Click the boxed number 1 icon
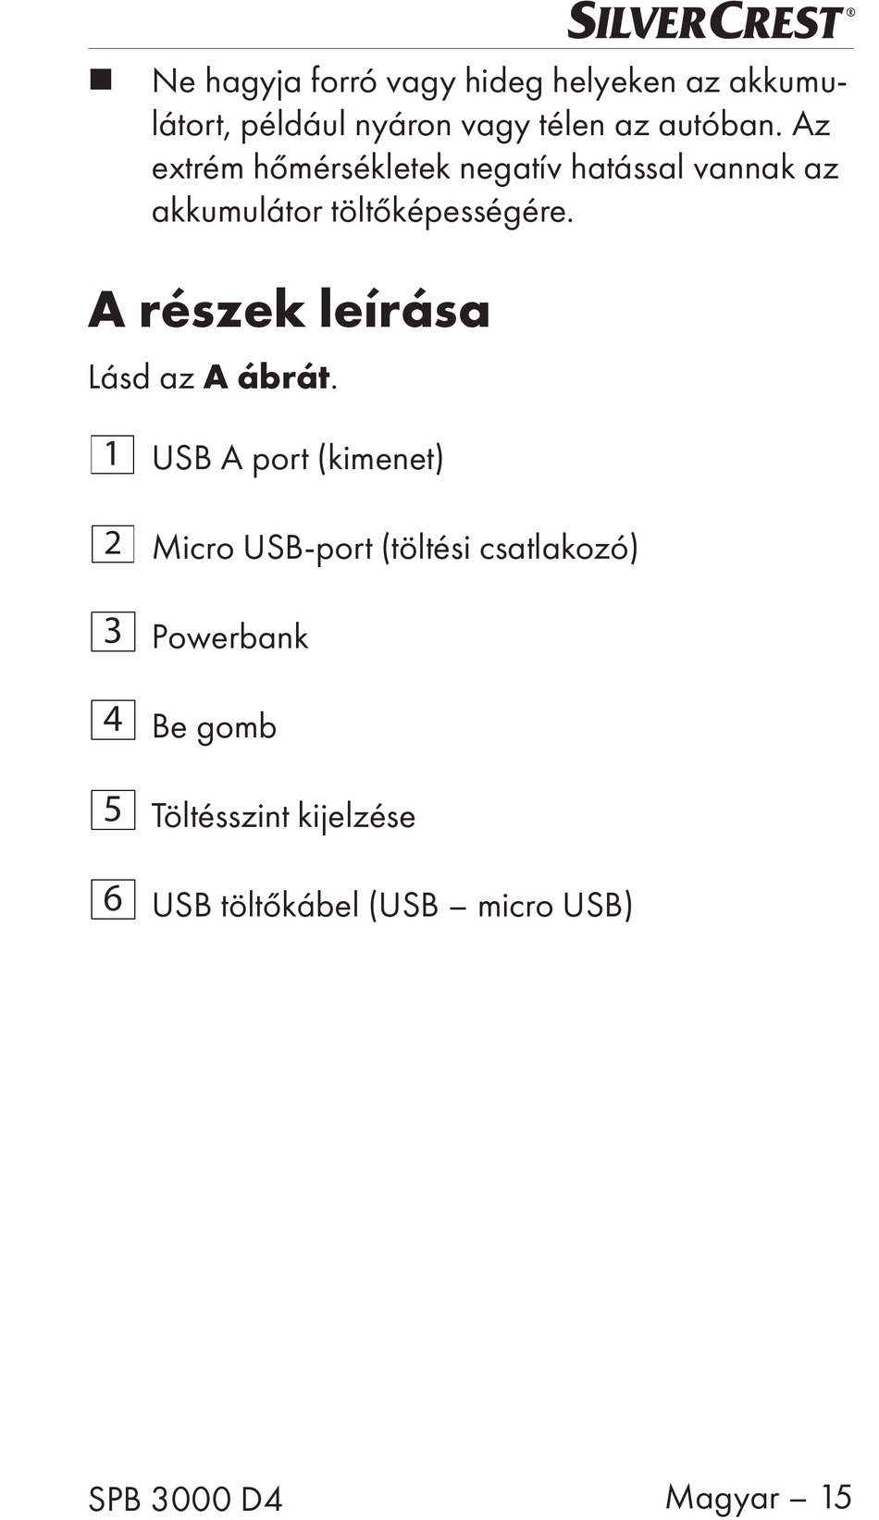The image size is (879, 1520). coord(112,454)
